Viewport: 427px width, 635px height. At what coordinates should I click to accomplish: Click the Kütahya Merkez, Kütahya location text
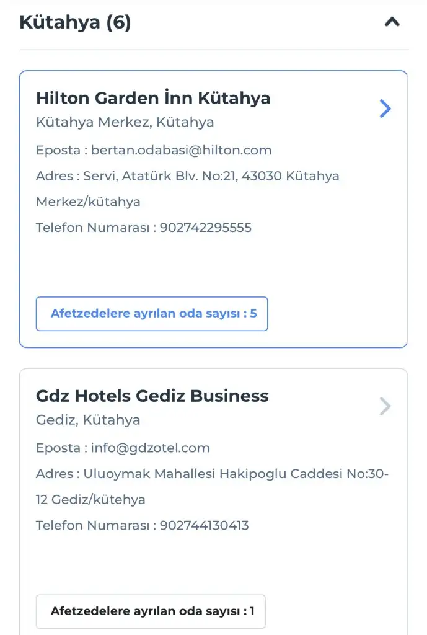point(125,122)
